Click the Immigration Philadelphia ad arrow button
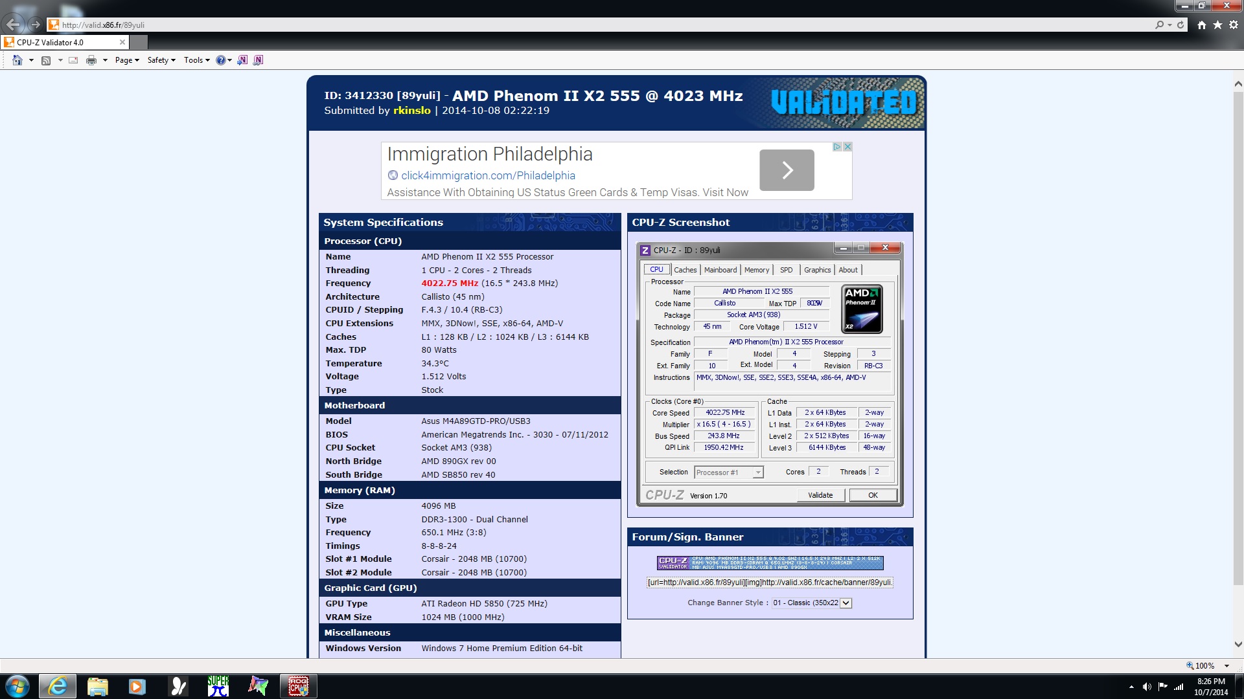Screen dimensions: 1244x699 point(787,170)
